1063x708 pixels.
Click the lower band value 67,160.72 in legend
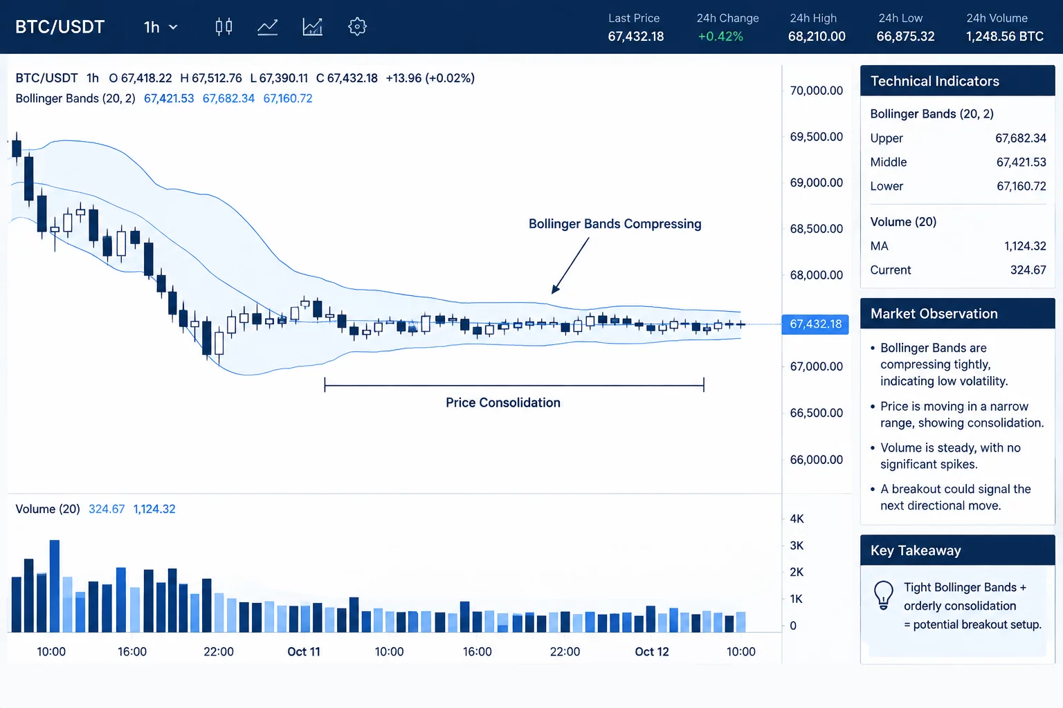(x=288, y=98)
